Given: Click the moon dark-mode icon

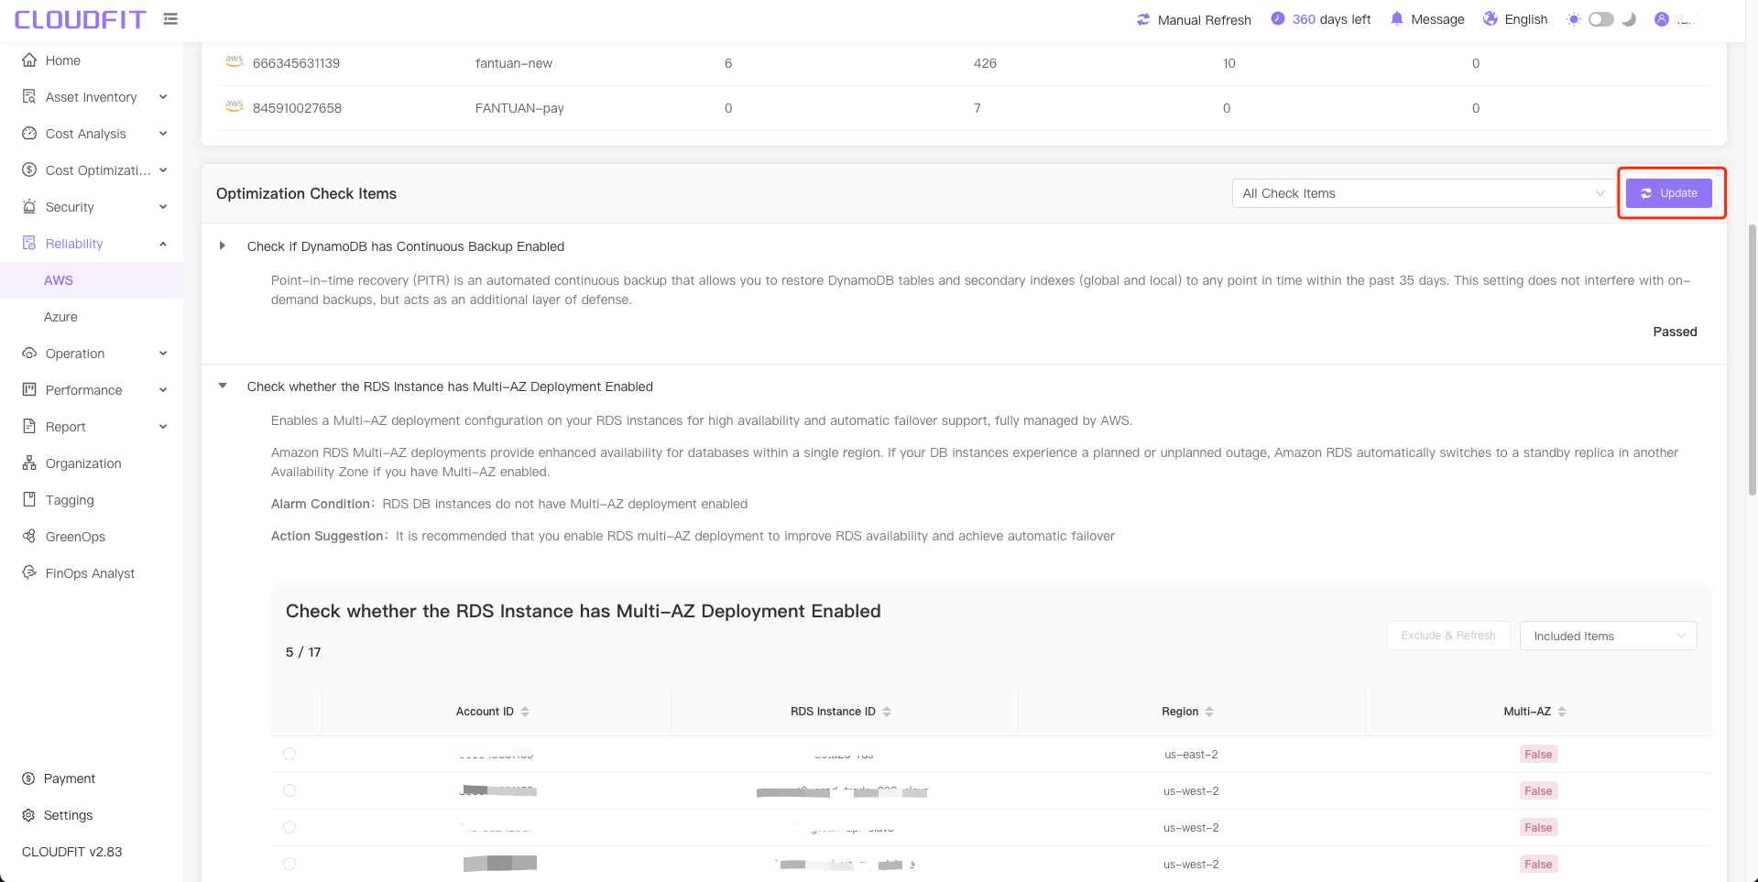Looking at the screenshot, I should point(1629,19).
